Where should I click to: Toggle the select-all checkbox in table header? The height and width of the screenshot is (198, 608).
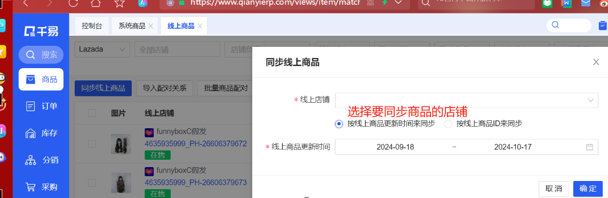pos(92,113)
